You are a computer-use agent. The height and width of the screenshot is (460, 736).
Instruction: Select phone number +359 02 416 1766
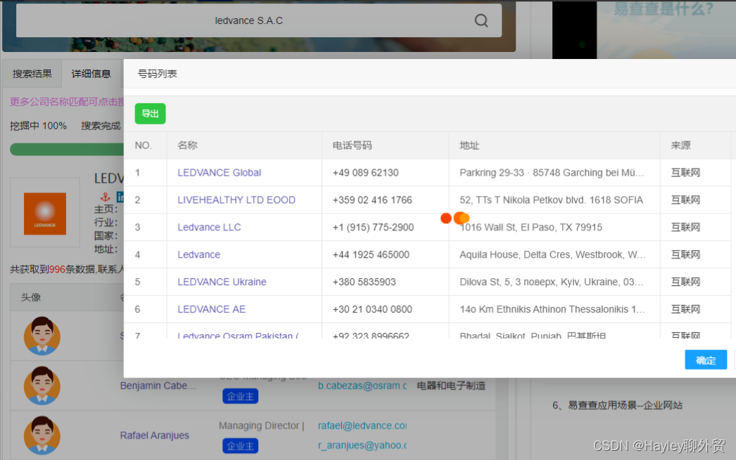372,200
